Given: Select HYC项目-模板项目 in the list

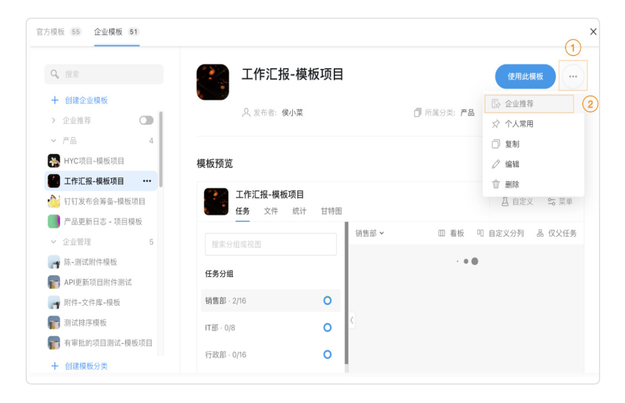Looking at the screenshot, I should coord(101,161).
